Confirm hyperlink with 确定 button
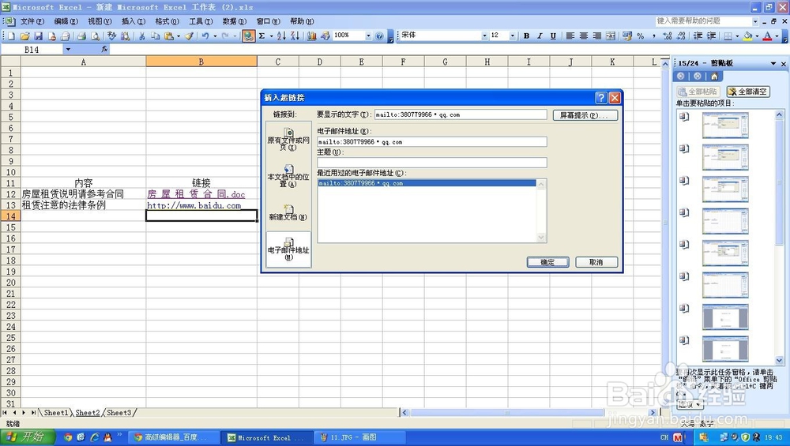The width and height of the screenshot is (790, 446). point(547,262)
